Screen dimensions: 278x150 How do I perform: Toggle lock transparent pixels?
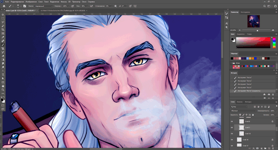point(240,115)
